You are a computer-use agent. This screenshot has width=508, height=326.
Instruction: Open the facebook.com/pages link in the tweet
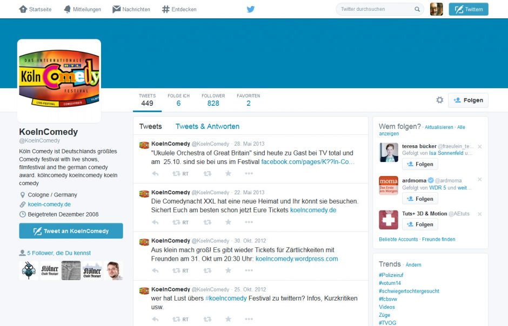[x=308, y=162]
